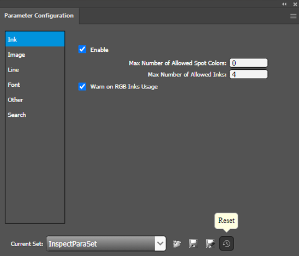Toggle Warn on RGB Inks Usage
The image size is (299, 256).
[x=82, y=86]
